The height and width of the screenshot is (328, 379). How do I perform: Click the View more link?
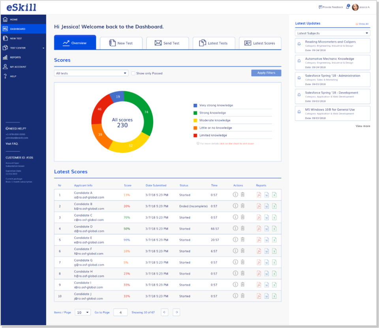(363, 126)
